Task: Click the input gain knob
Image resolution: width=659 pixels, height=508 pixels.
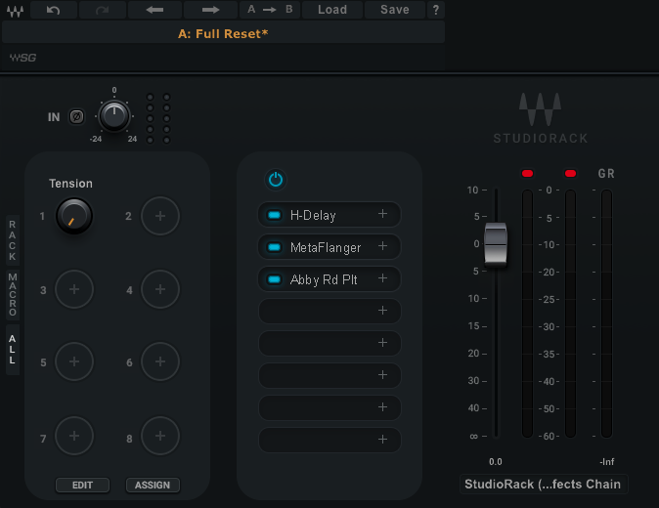Action: [x=113, y=115]
